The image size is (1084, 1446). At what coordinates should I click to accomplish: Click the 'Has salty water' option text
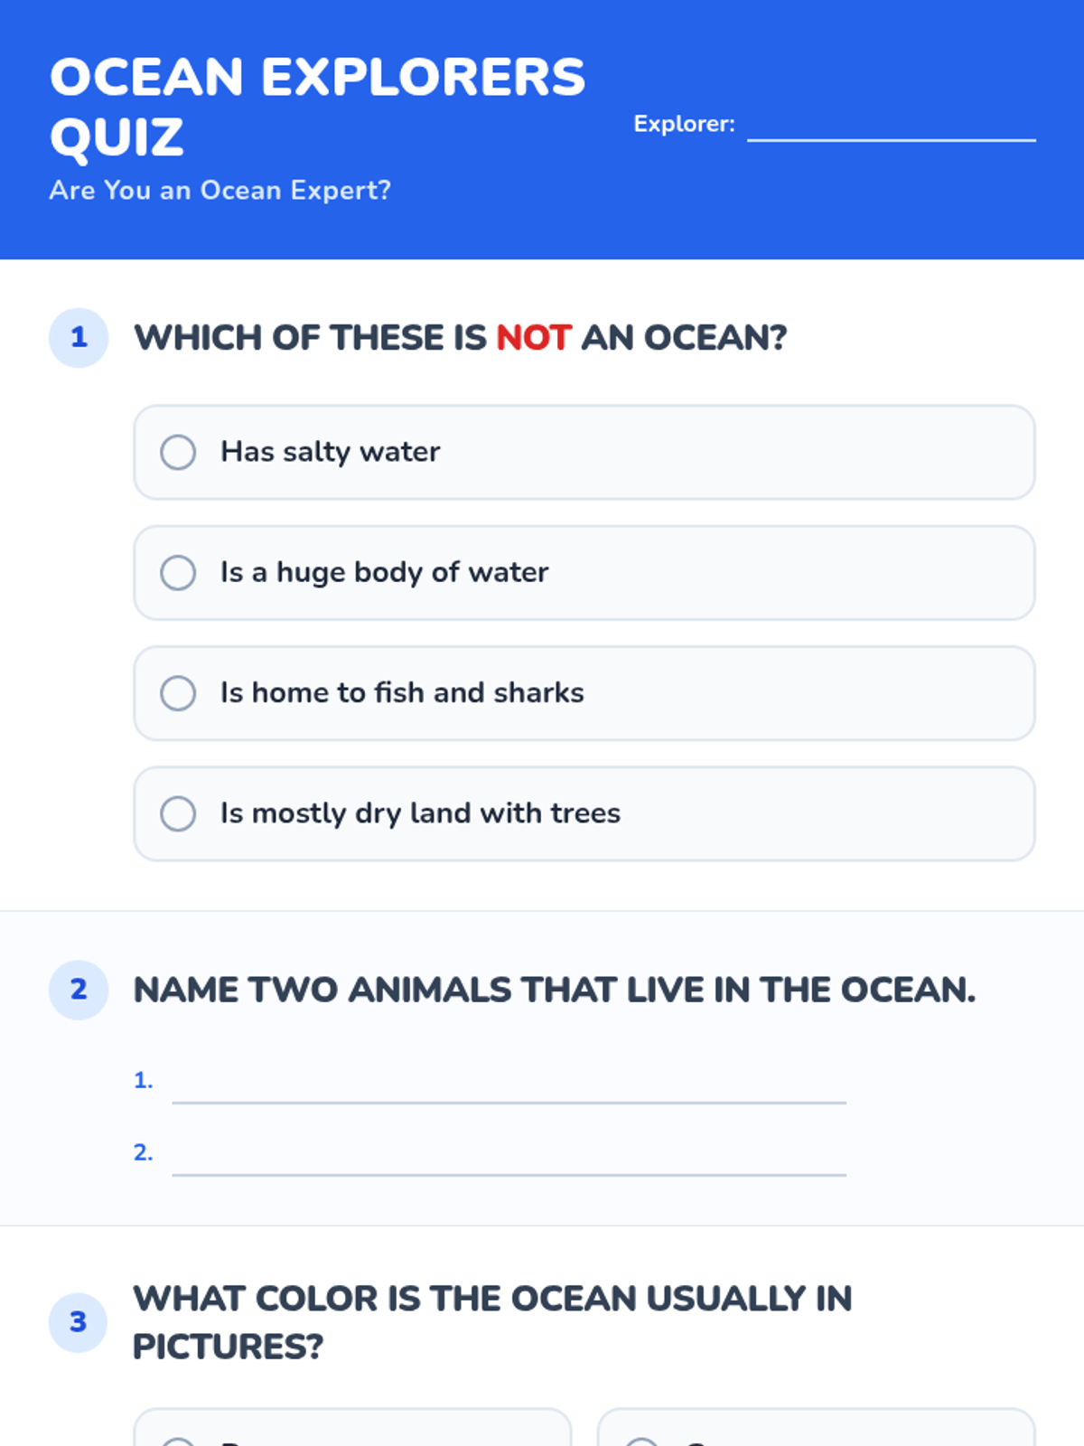point(331,452)
